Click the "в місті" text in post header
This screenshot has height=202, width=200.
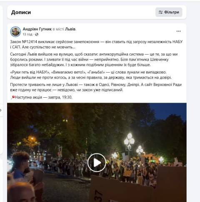58,29
